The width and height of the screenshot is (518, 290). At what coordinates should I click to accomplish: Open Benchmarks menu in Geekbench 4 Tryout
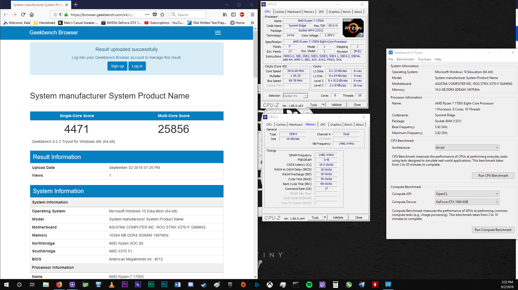tap(405, 59)
